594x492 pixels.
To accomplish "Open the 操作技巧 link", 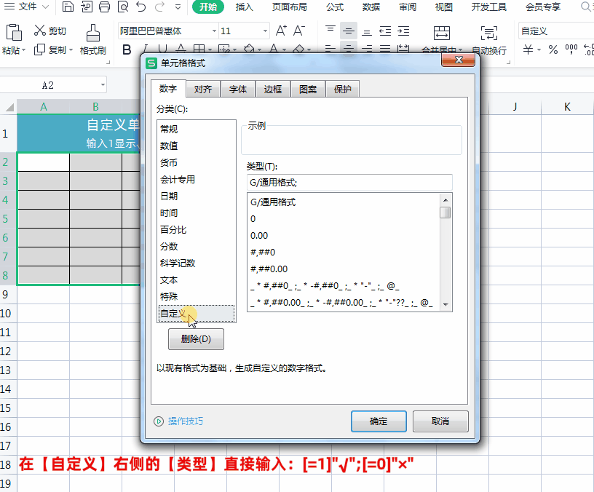I will tap(185, 421).
